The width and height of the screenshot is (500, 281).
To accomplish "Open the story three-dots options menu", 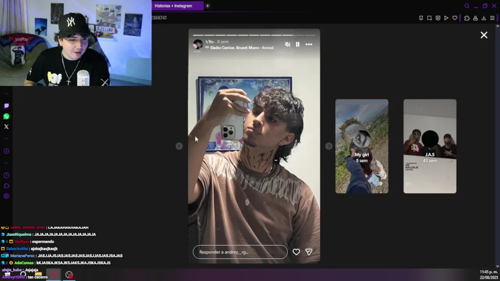I will pos(309,44).
